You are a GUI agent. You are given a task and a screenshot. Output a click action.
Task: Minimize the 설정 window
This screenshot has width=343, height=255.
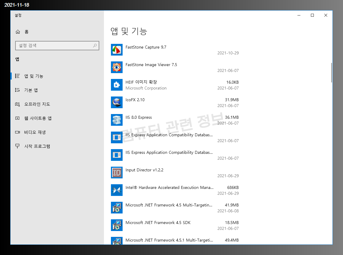point(299,15)
